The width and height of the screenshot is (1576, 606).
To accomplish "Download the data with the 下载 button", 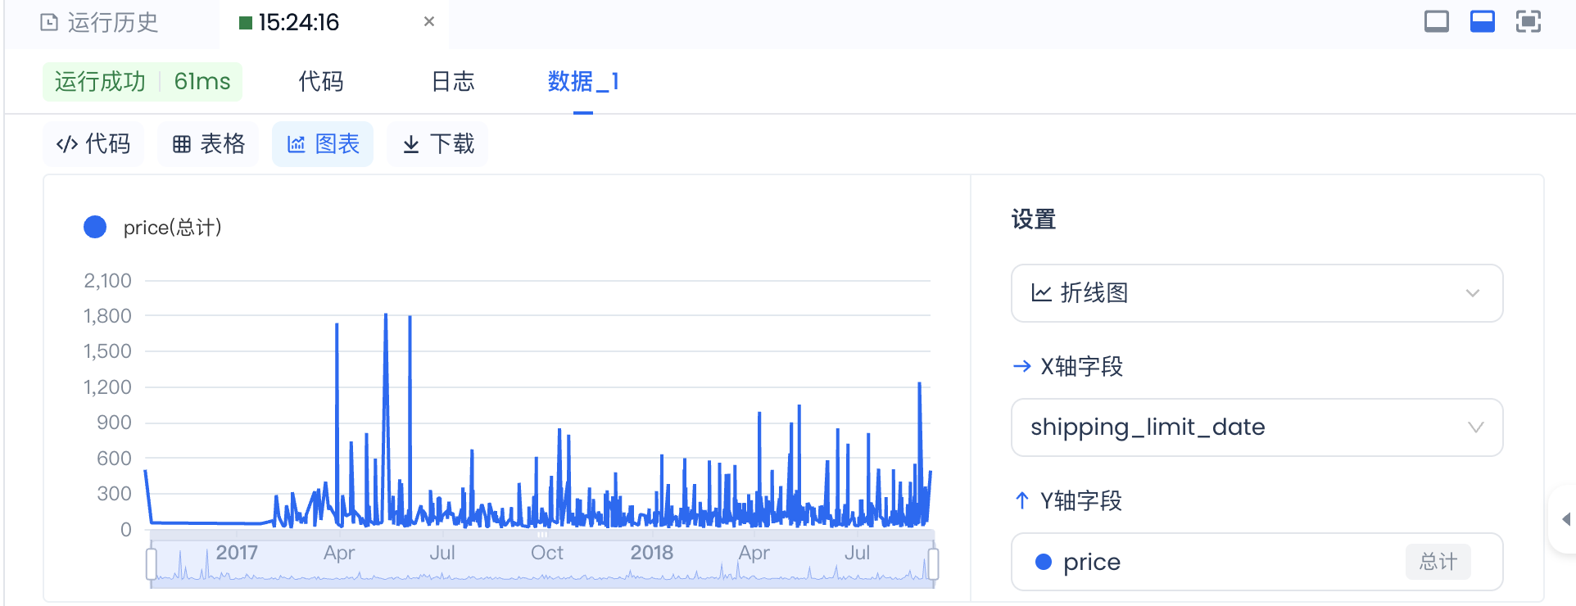I will pyautogui.click(x=437, y=144).
